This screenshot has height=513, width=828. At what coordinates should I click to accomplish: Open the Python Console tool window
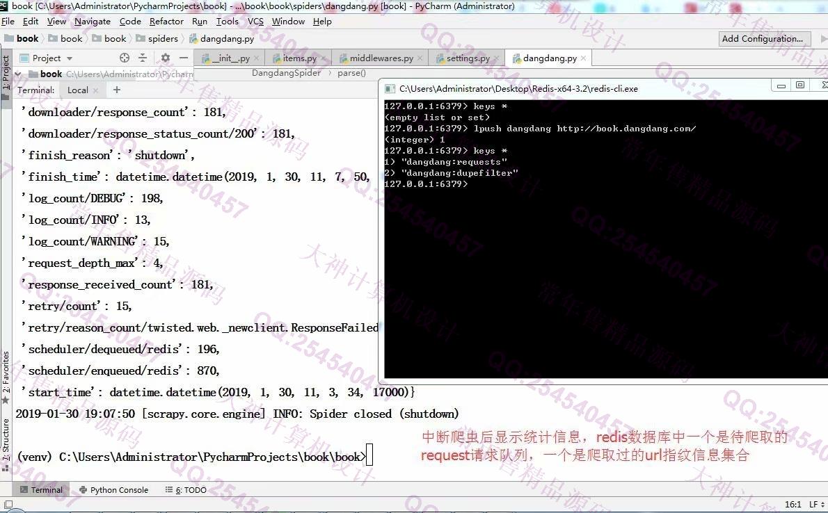[x=113, y=490]
